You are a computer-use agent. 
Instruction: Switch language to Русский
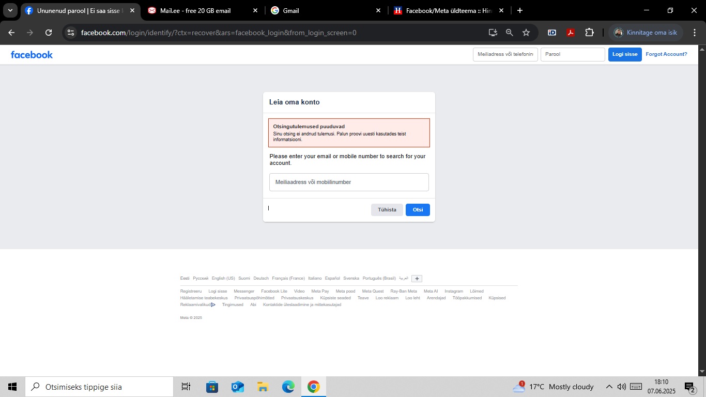201,279
